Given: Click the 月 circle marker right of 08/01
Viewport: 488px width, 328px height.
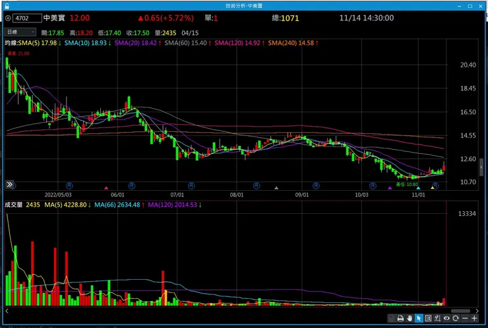Looking at the screenshot, I should pos(256,185).
